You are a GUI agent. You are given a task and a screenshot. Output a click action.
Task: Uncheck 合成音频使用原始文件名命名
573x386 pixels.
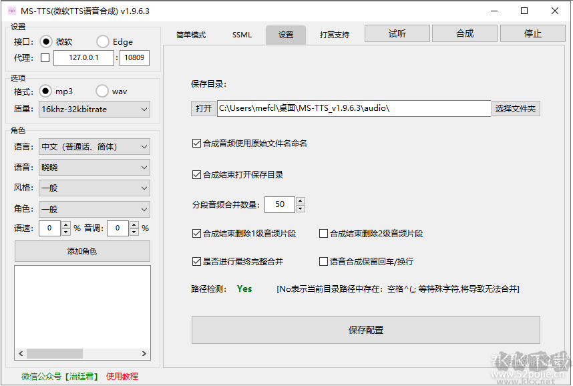[196, 142]
